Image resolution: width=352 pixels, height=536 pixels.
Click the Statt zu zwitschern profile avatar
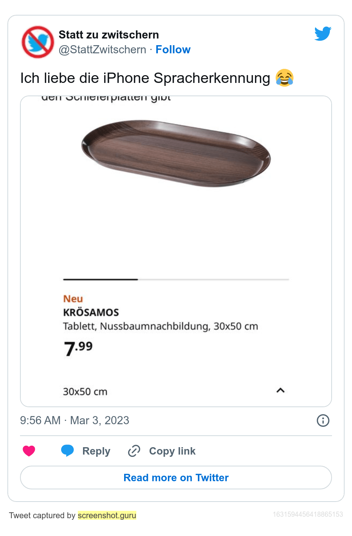pos(38,42)
